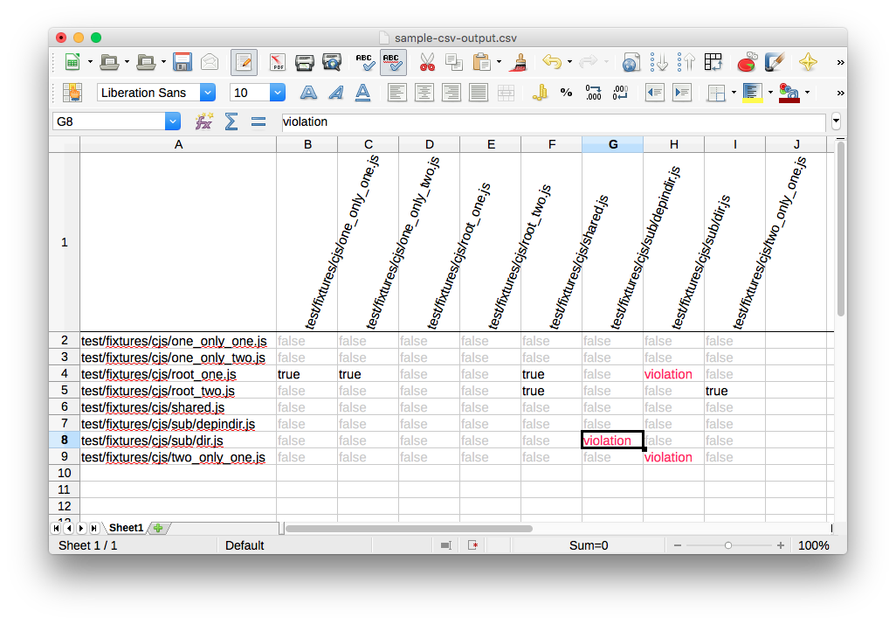Click the Sort Ascending icon
Screen dimensions: 896x624
660,62
